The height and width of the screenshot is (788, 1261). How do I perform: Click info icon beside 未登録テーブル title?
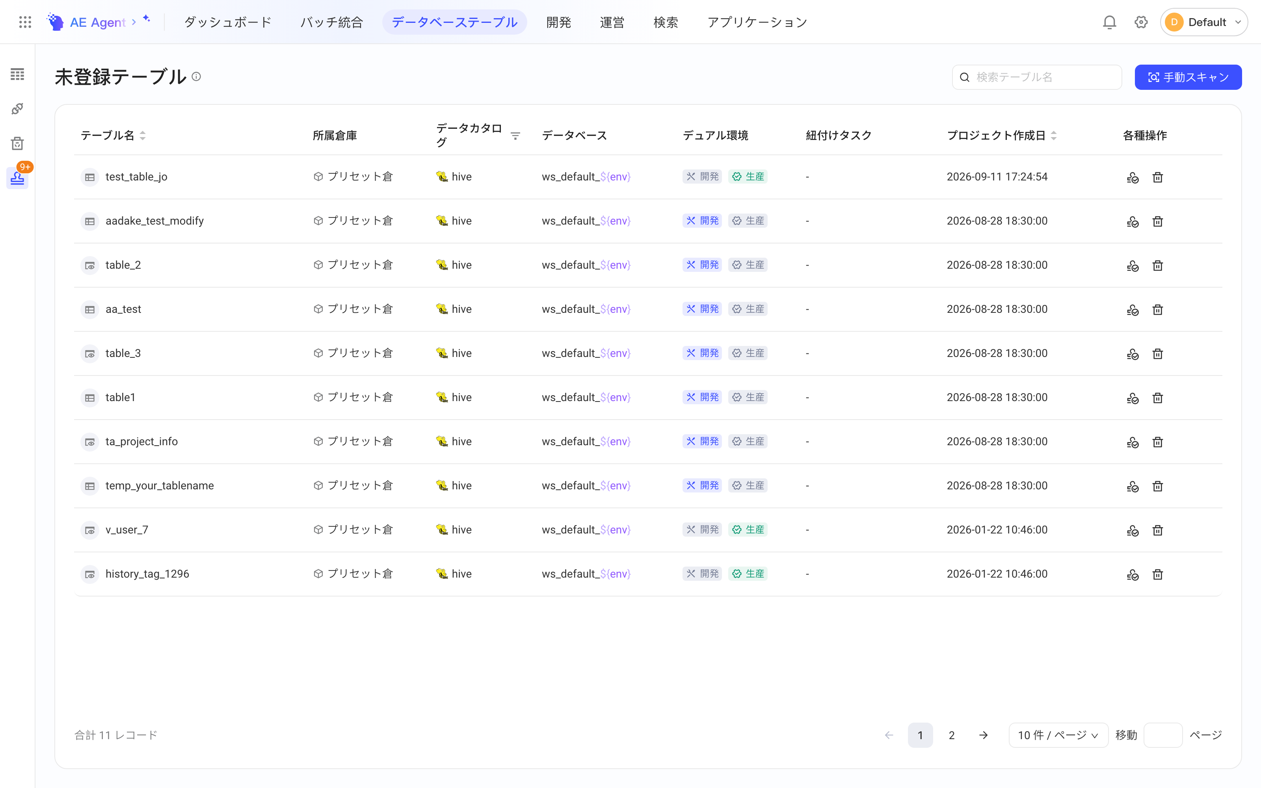(197, 76)
